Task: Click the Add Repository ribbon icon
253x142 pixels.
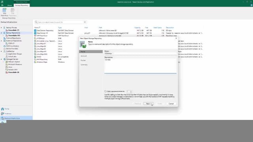Action: point(4,11)
